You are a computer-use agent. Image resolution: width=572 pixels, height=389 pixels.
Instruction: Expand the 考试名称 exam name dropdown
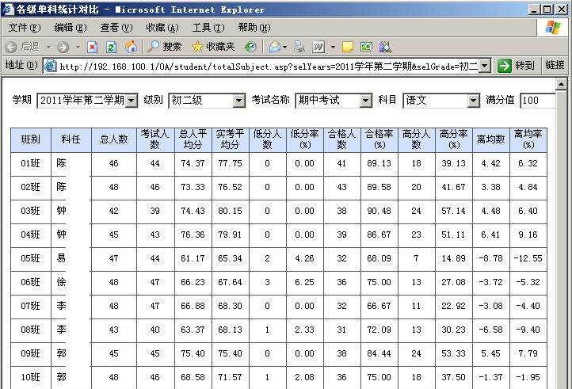point(365,101)
